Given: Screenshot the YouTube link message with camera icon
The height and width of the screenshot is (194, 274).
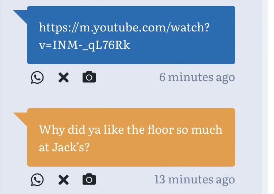Looking at the screenshot, I should click(x=89, y=77).
